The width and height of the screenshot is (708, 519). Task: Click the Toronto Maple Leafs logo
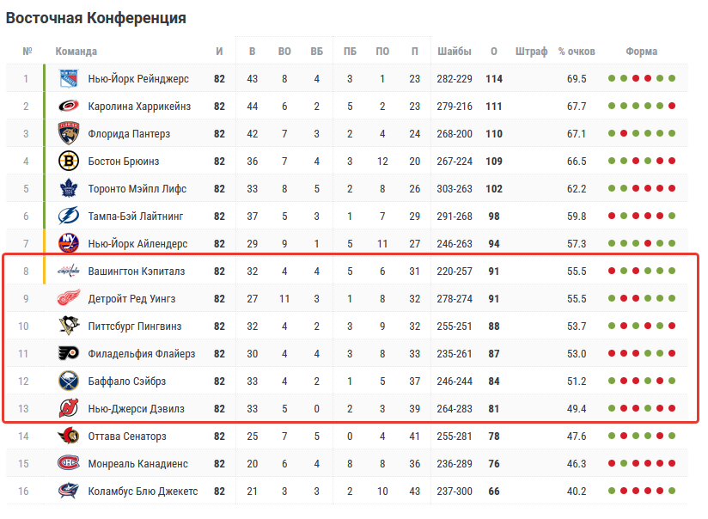(69, 189)
